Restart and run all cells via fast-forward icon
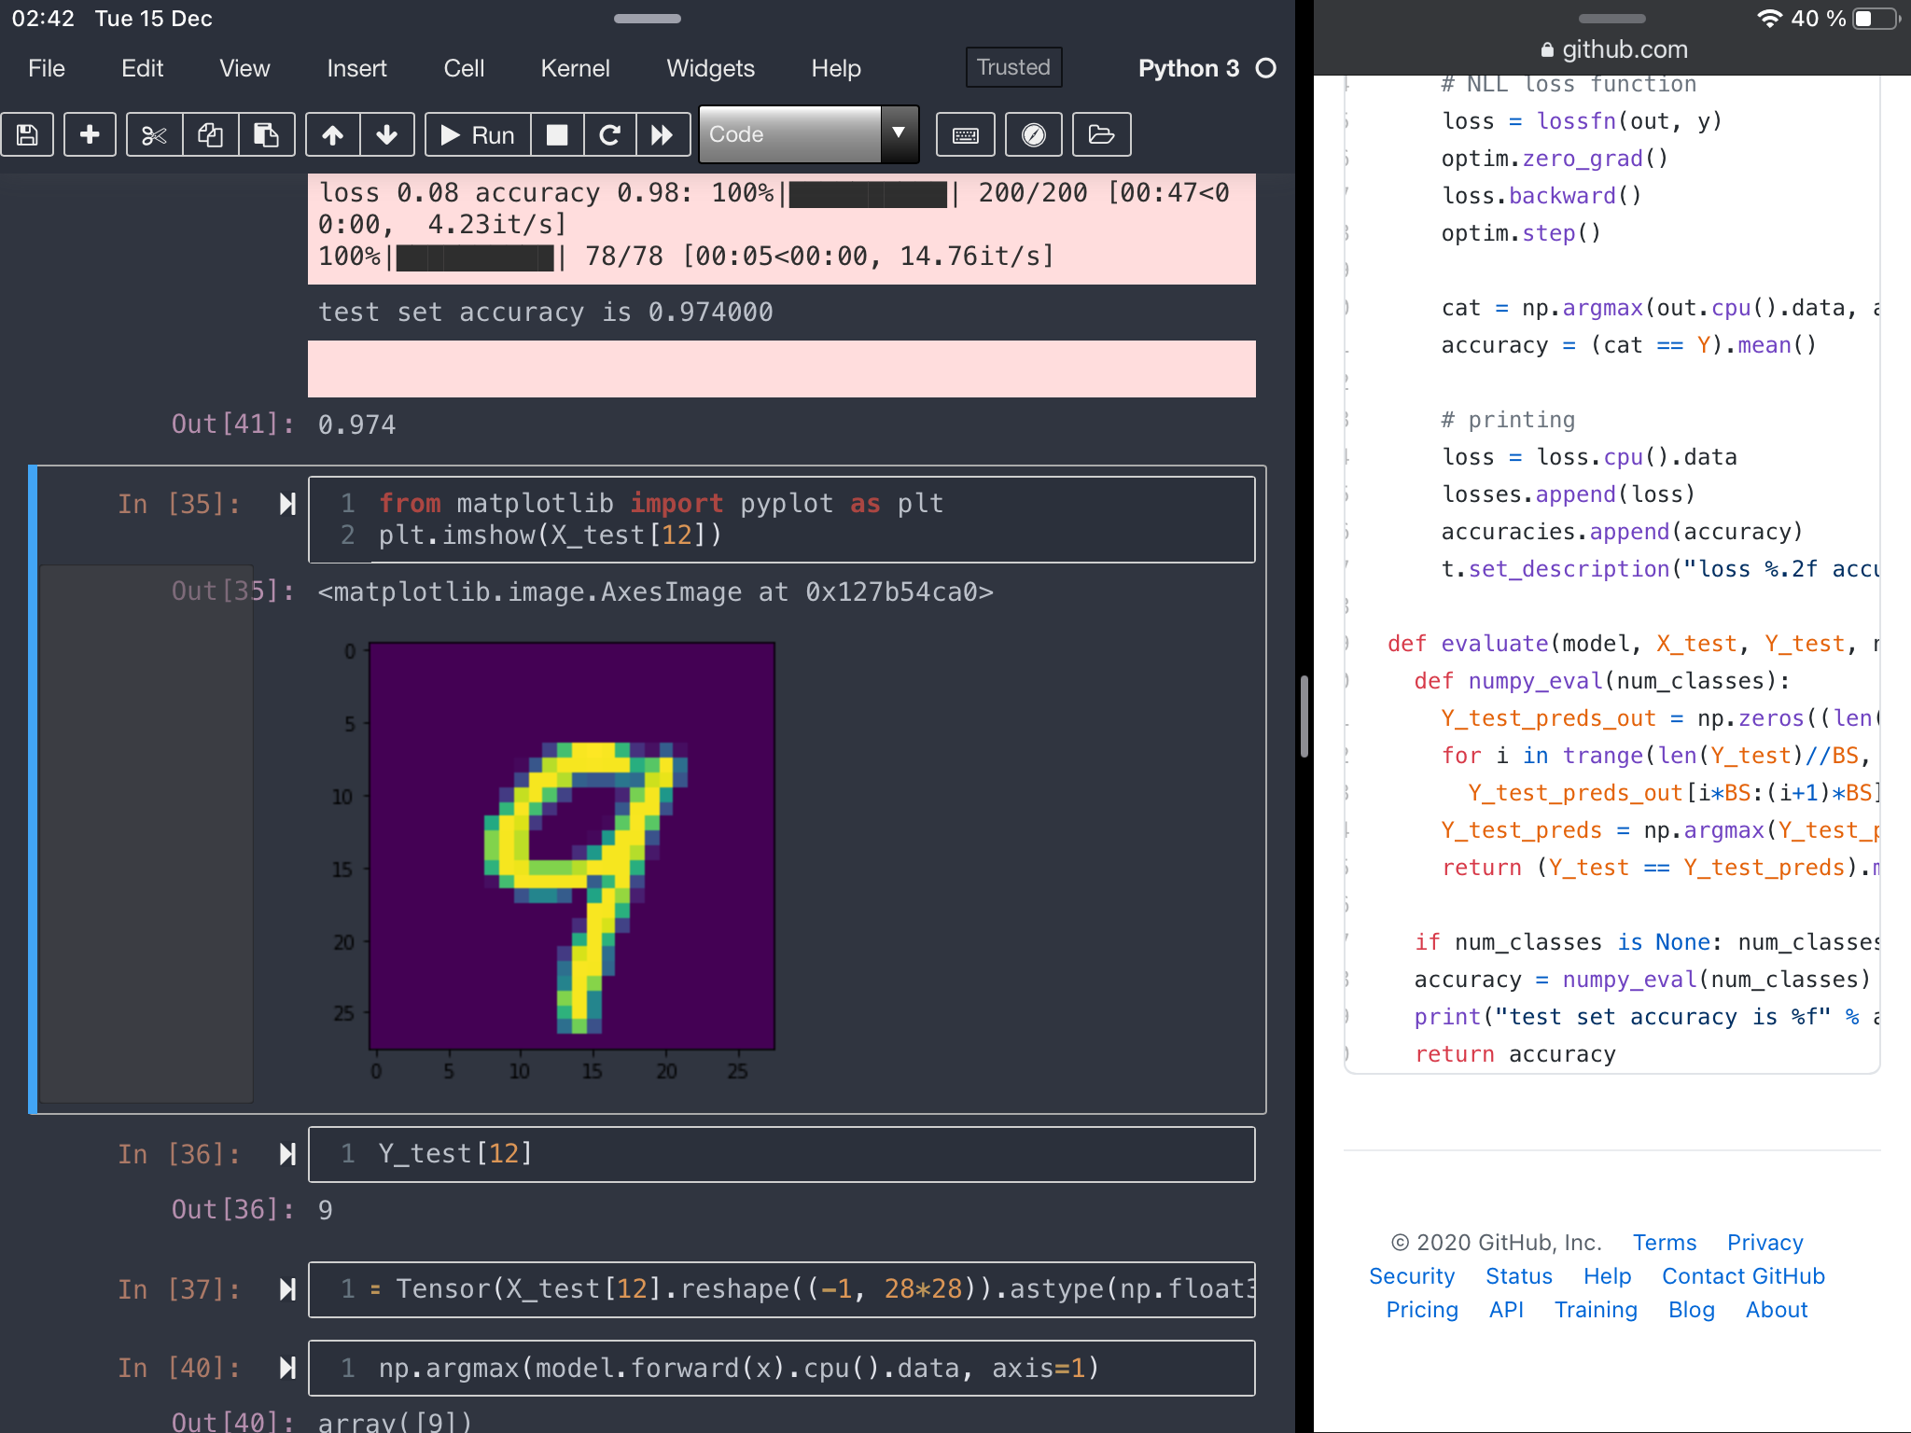The width and height of the screenshot is (1911, 1433). click(663, 134)
